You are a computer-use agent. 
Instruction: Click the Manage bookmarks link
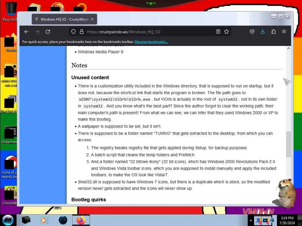coord(151,42)
